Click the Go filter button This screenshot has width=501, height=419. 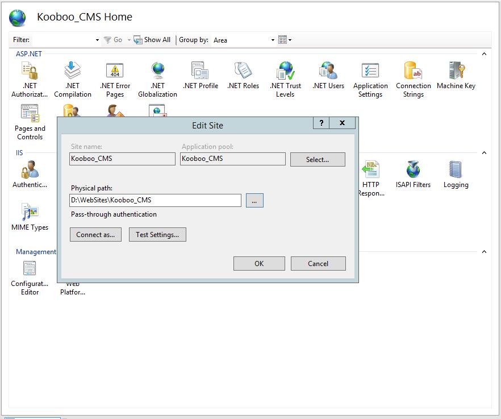click(x=113, y=40)
